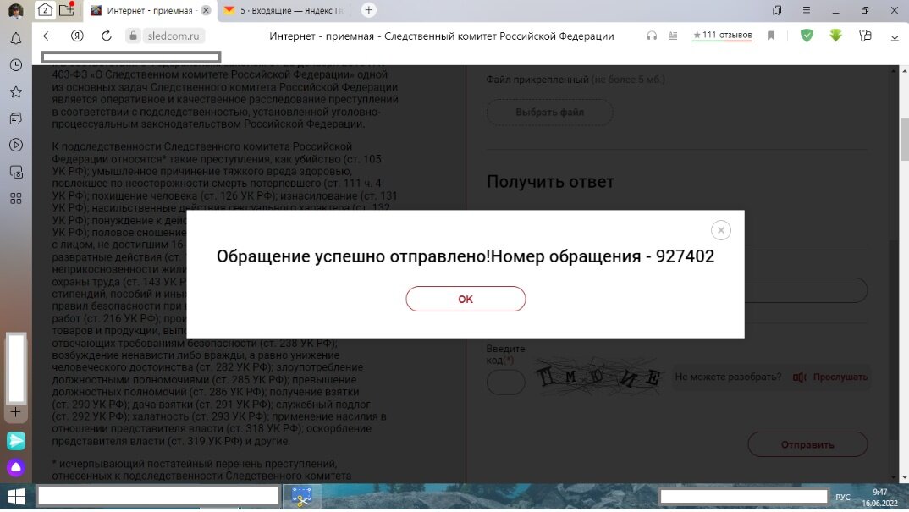Open the green Protect shield icon
Screen dimensions: 909x512
click(807, 36)
